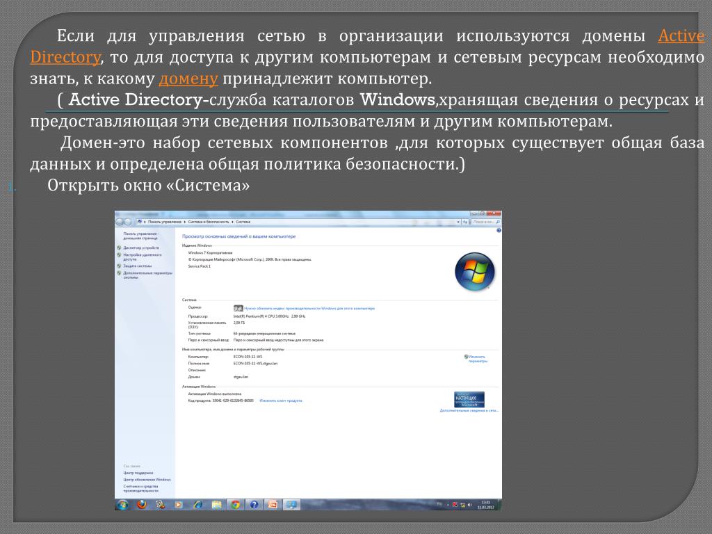The width and height of the screenshot is (712, 534).
Task: Click the volume speaker tray icon
Action: pos(471,505)
